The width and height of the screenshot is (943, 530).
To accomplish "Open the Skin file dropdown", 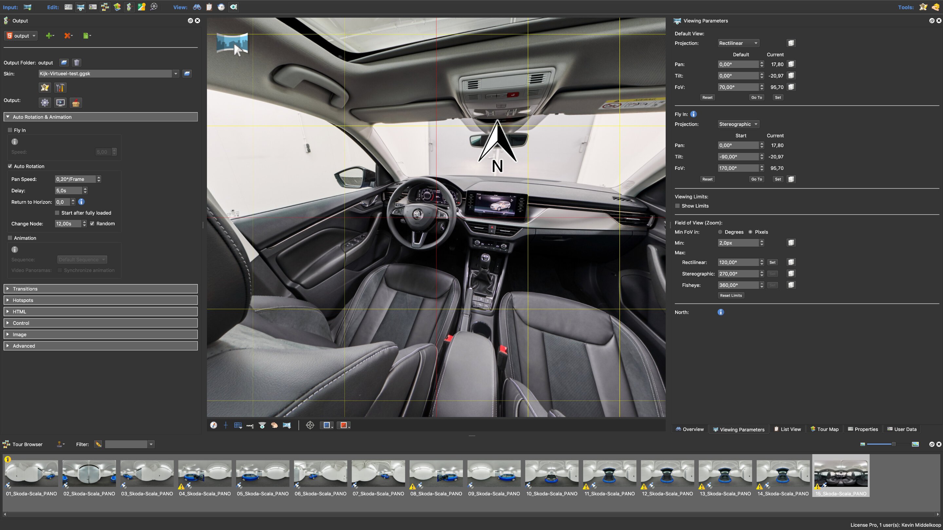I will pyautogui.click(x=176, y=74).
